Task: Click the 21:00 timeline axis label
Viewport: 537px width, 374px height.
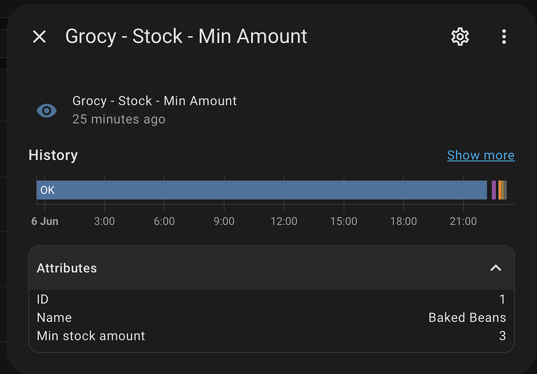Action: coord(463,221)
